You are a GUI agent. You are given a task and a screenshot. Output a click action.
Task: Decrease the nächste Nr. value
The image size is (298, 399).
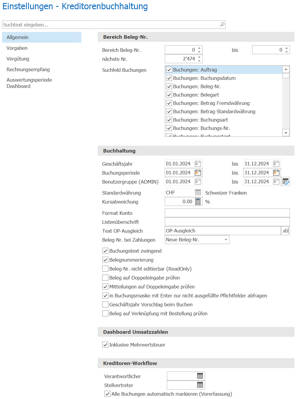tap(199, 61)
